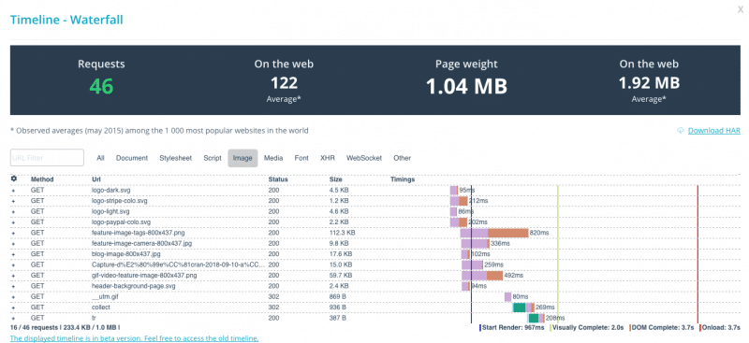Image resolution: width=749 pixels, height=343 pixels.
Task: Switch to the Script filter tab
Action: 213,158
